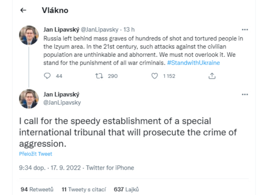This screenshot has width=263, height=195.
Task: View the 94 Retweetů list
Action: (37, 190)
